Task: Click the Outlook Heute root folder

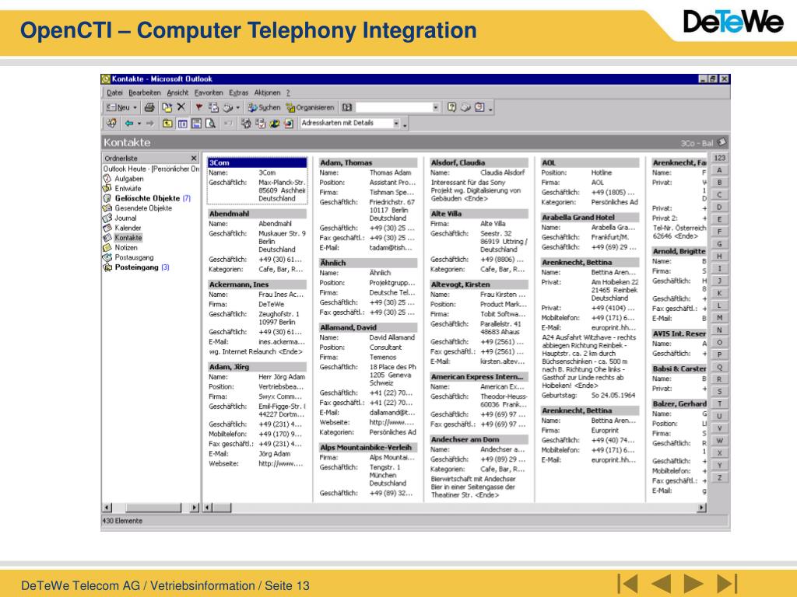Action: coord(151,169)
